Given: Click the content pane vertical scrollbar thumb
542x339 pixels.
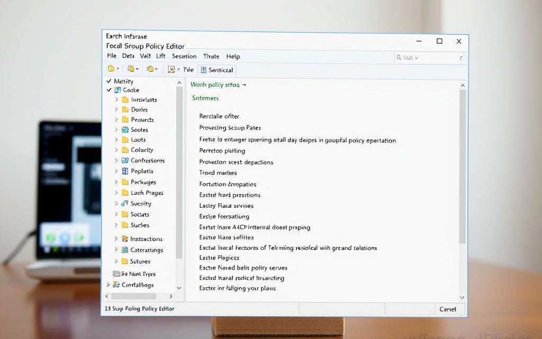Looking at the screenshot, I should coord(463,166).
